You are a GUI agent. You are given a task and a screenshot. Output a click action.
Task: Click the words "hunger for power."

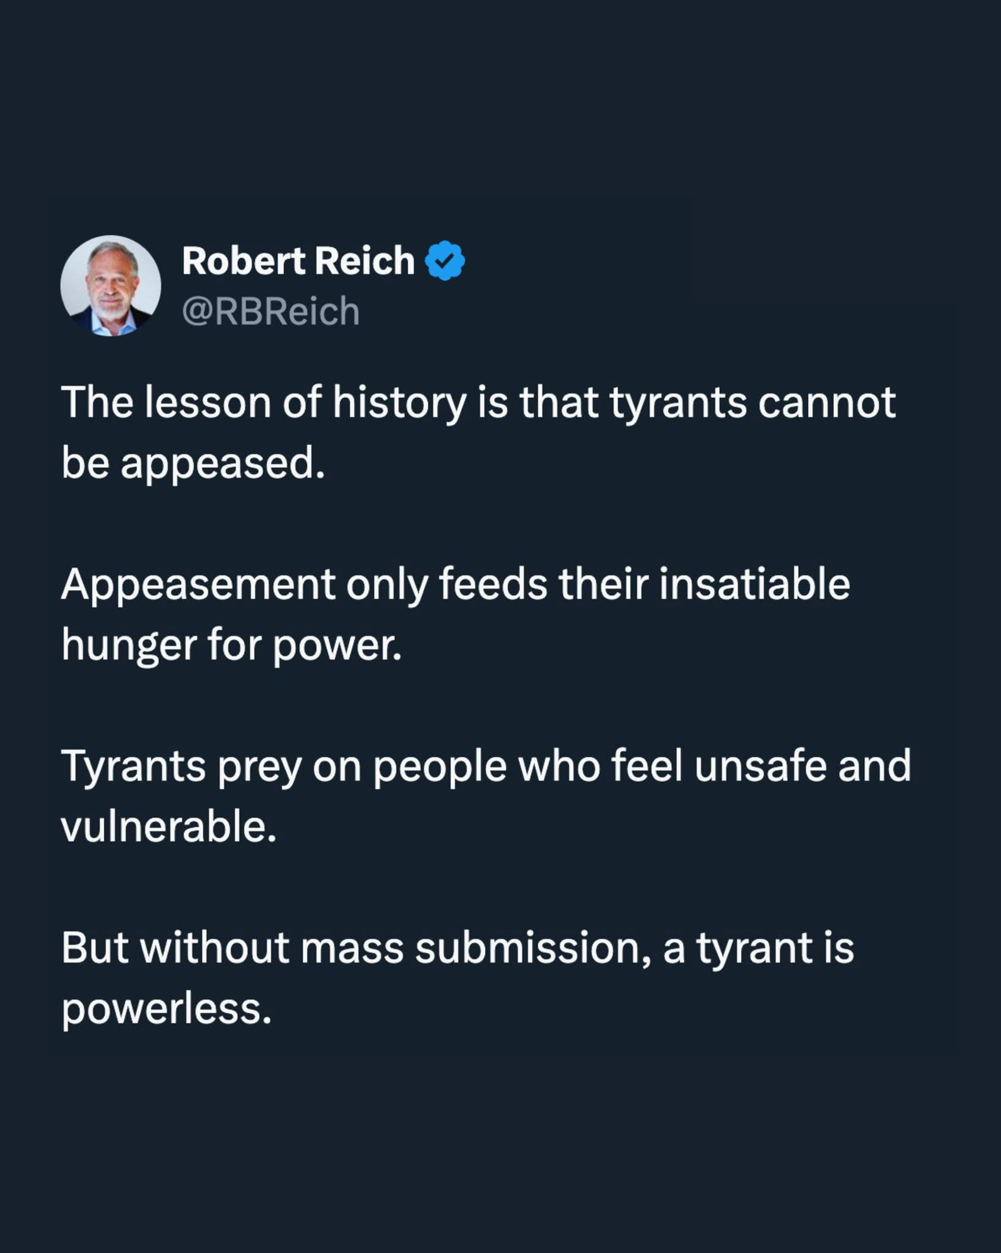231,645
